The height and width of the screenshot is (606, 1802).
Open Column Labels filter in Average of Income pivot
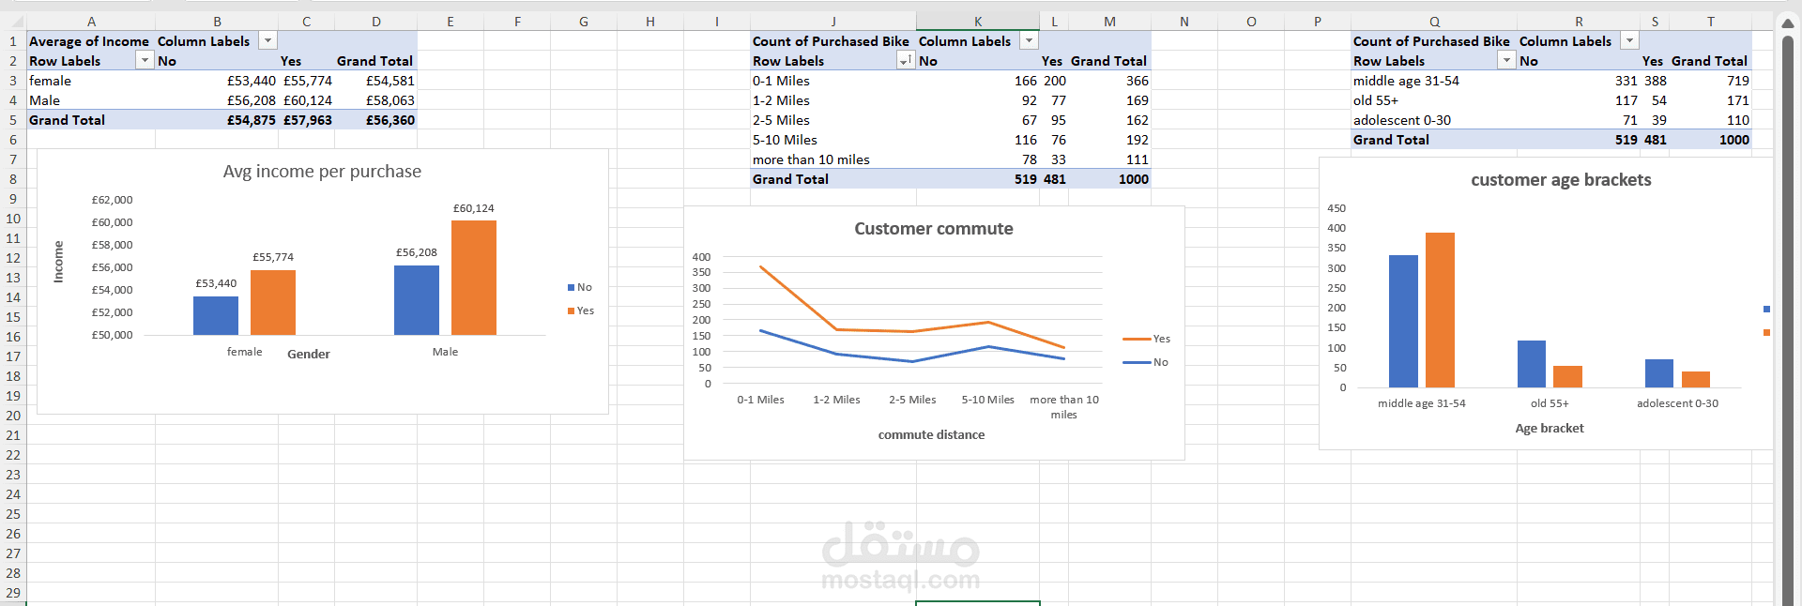[x=267, y=40]
